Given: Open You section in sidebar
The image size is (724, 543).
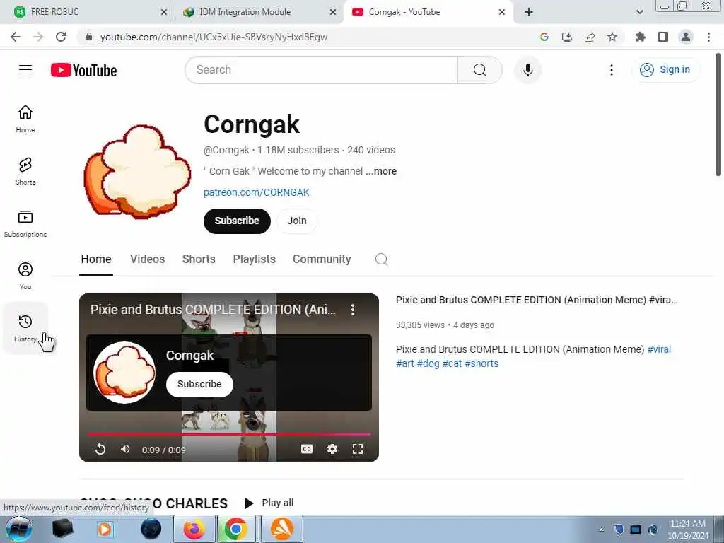Looking at the screenshot, I should pyautogui.click(x=25, y=276).
